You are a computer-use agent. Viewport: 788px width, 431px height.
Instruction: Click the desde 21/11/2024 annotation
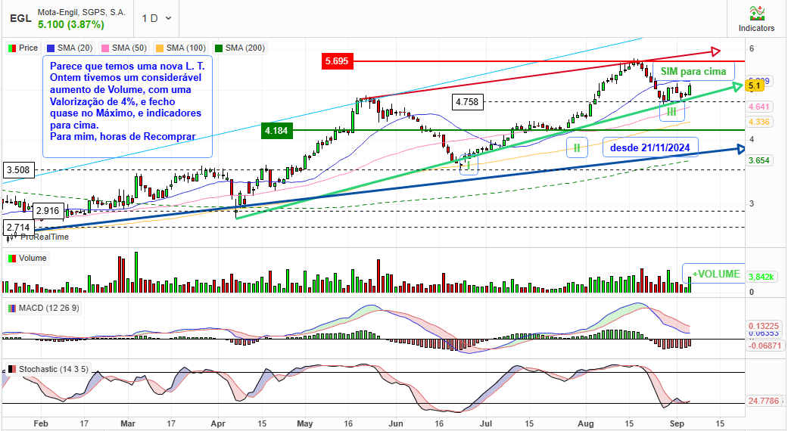(649, 147)
